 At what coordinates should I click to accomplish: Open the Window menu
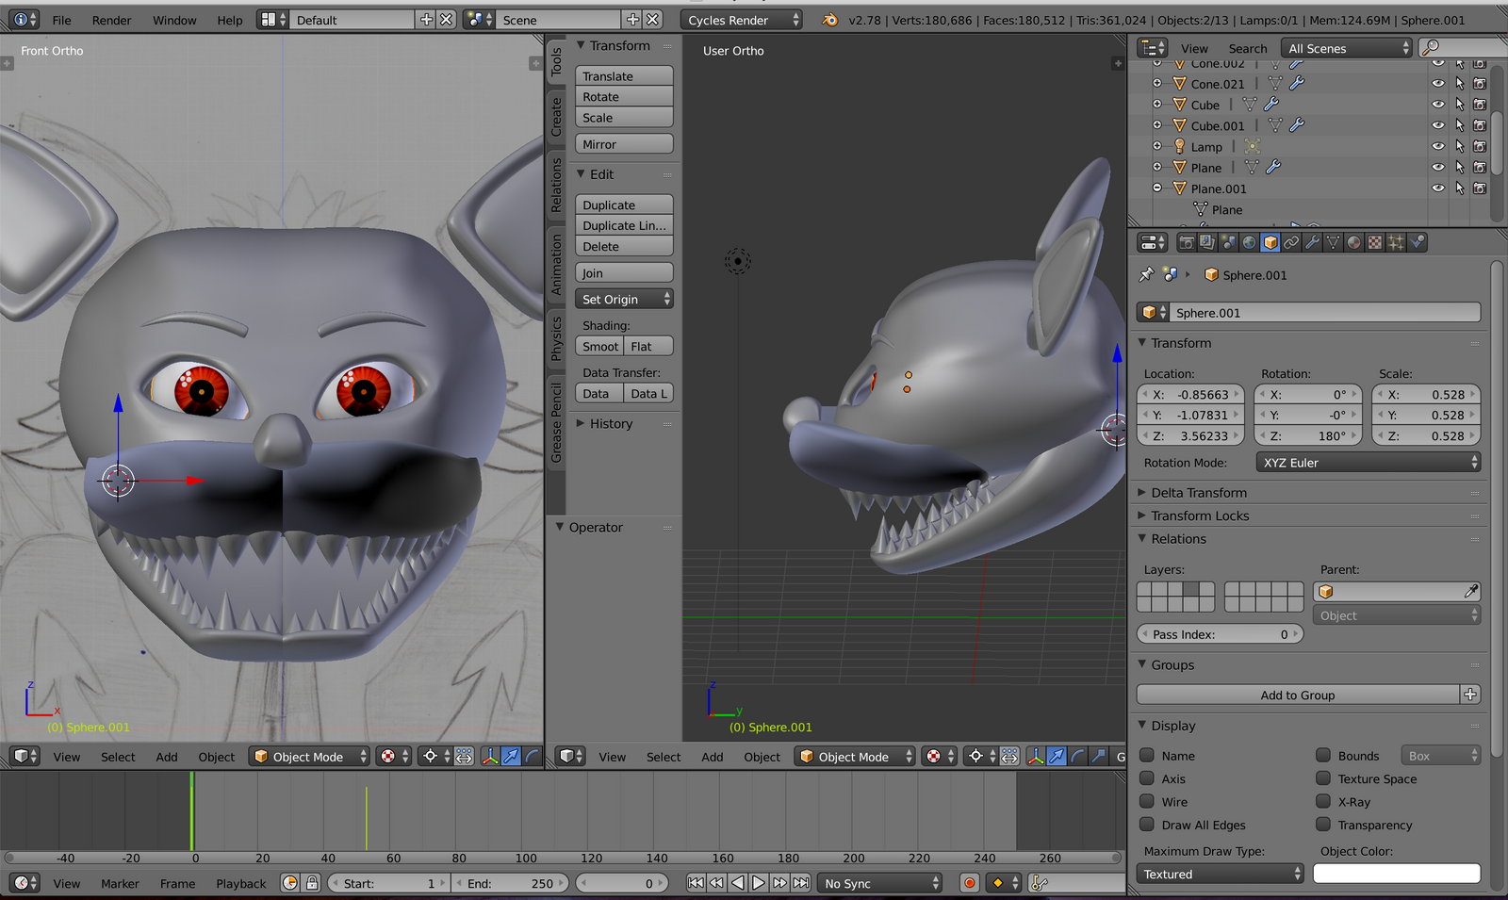pyautogui.click(x=174, y=20)
